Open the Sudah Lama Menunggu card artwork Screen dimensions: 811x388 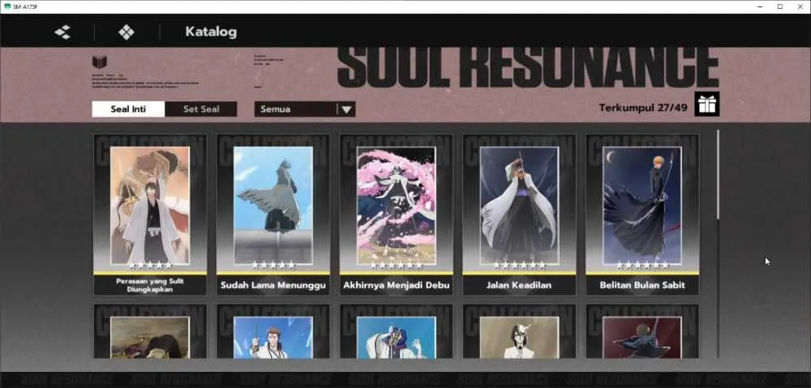click(273, 205)
